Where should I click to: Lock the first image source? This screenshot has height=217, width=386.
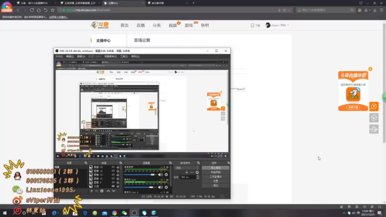tap(118, 167)
